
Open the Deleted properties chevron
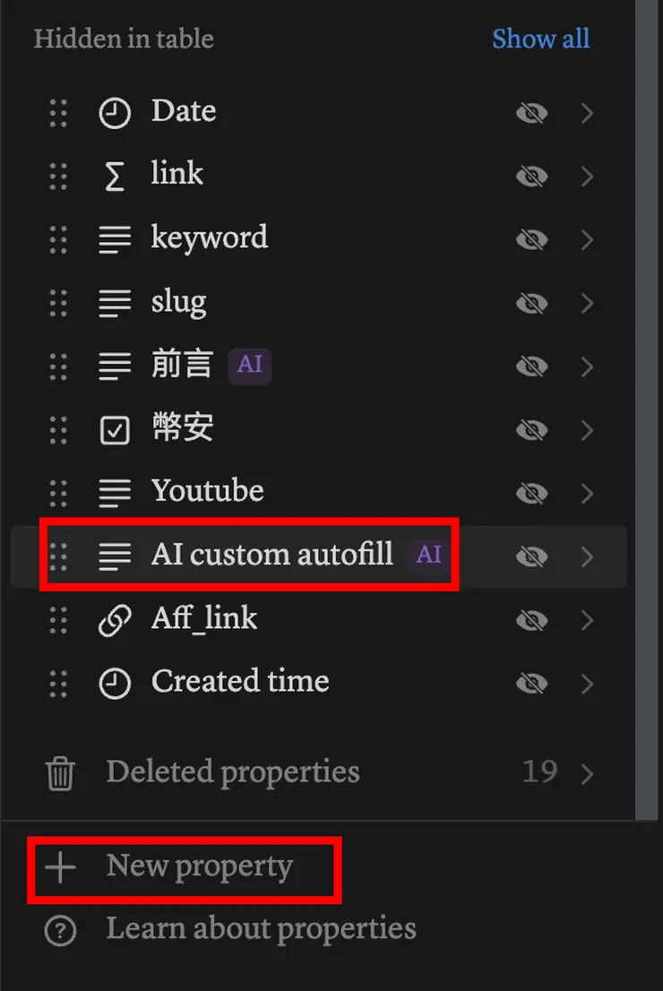click(587, 773)
